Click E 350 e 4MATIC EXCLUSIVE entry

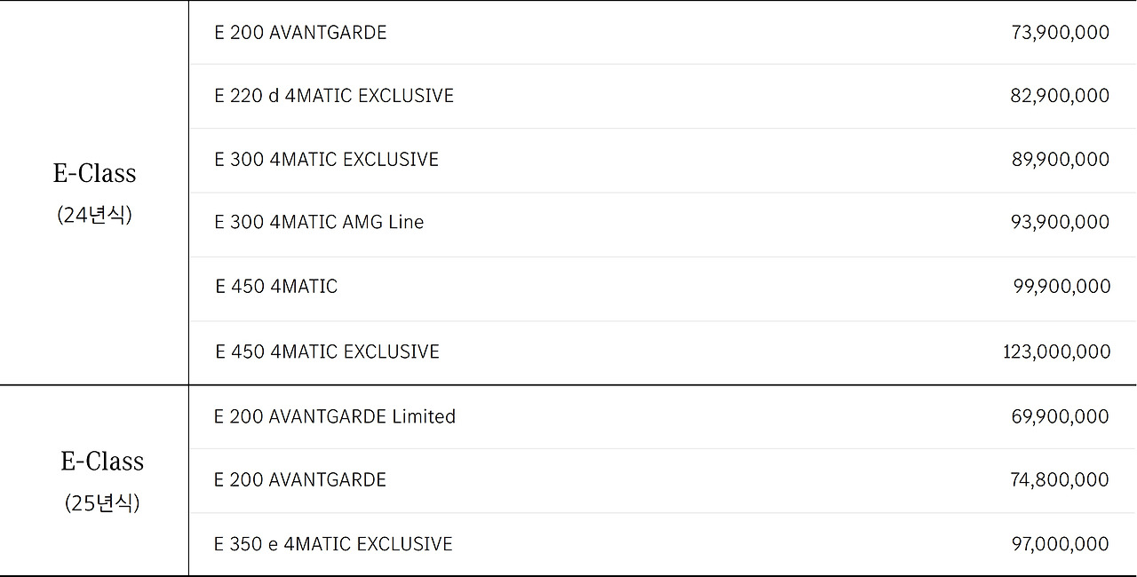[333, 544]
